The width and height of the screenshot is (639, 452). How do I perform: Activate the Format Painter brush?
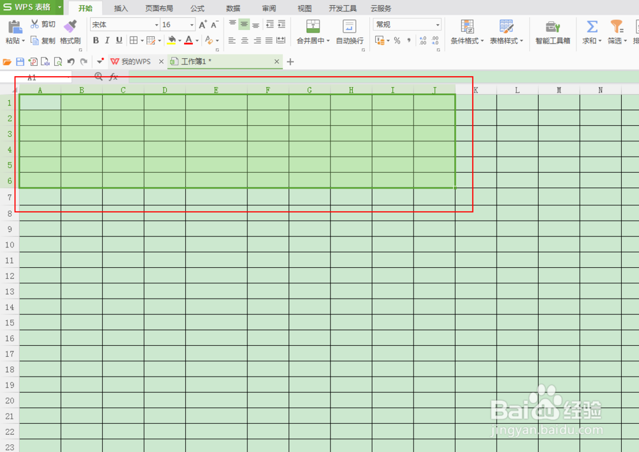(70, 26)
